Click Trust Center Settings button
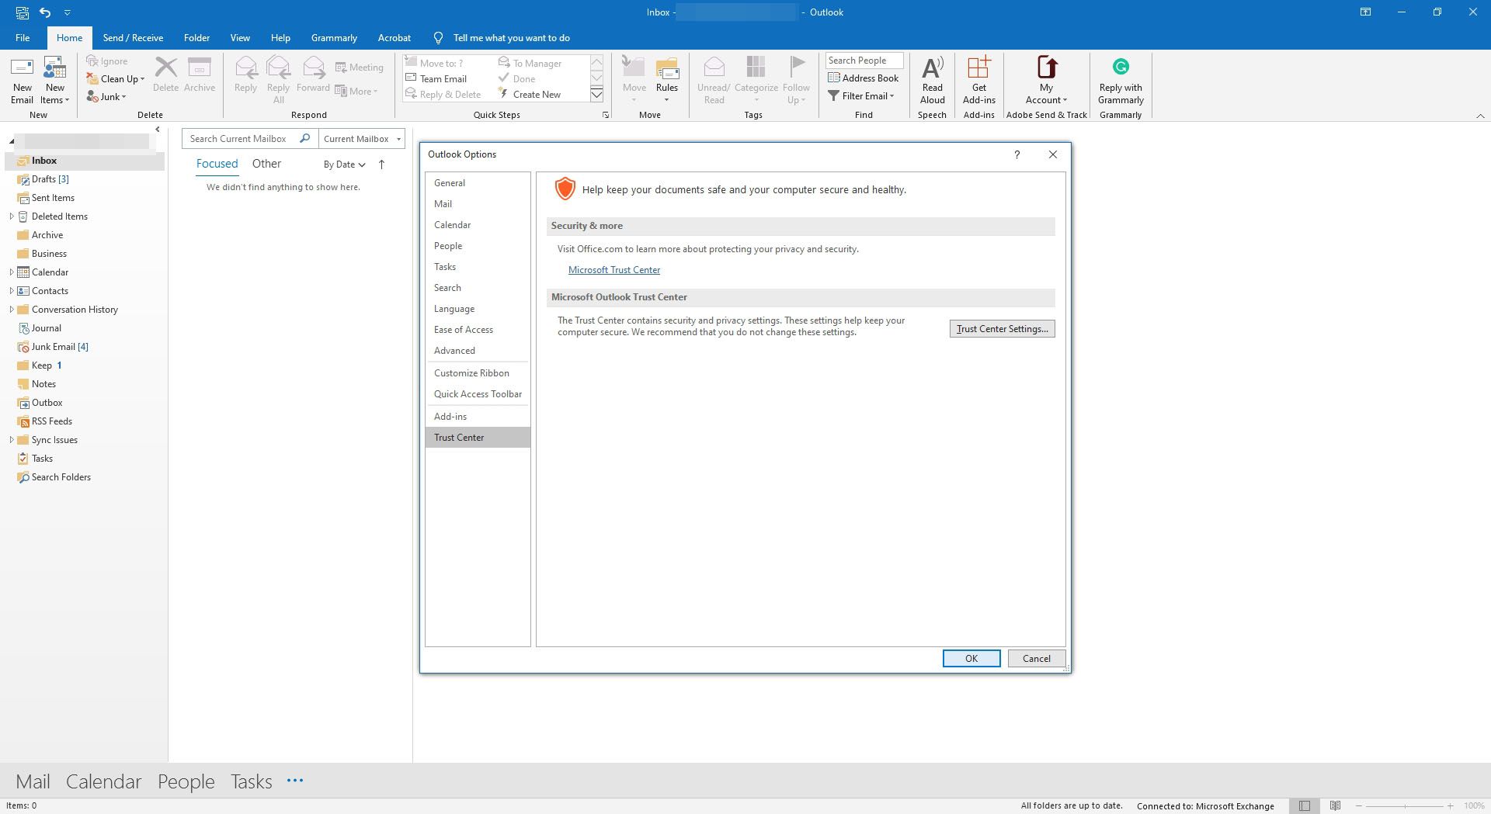 pos(1002,329)
